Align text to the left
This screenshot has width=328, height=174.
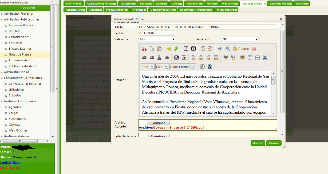tap(193, 58)
